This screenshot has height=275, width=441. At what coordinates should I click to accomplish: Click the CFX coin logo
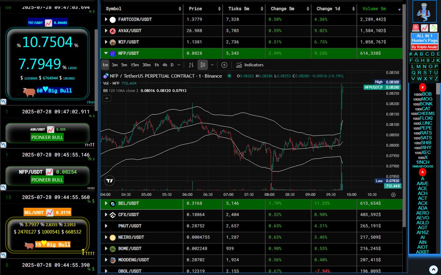pyautogui.click(x=112, y=214)
